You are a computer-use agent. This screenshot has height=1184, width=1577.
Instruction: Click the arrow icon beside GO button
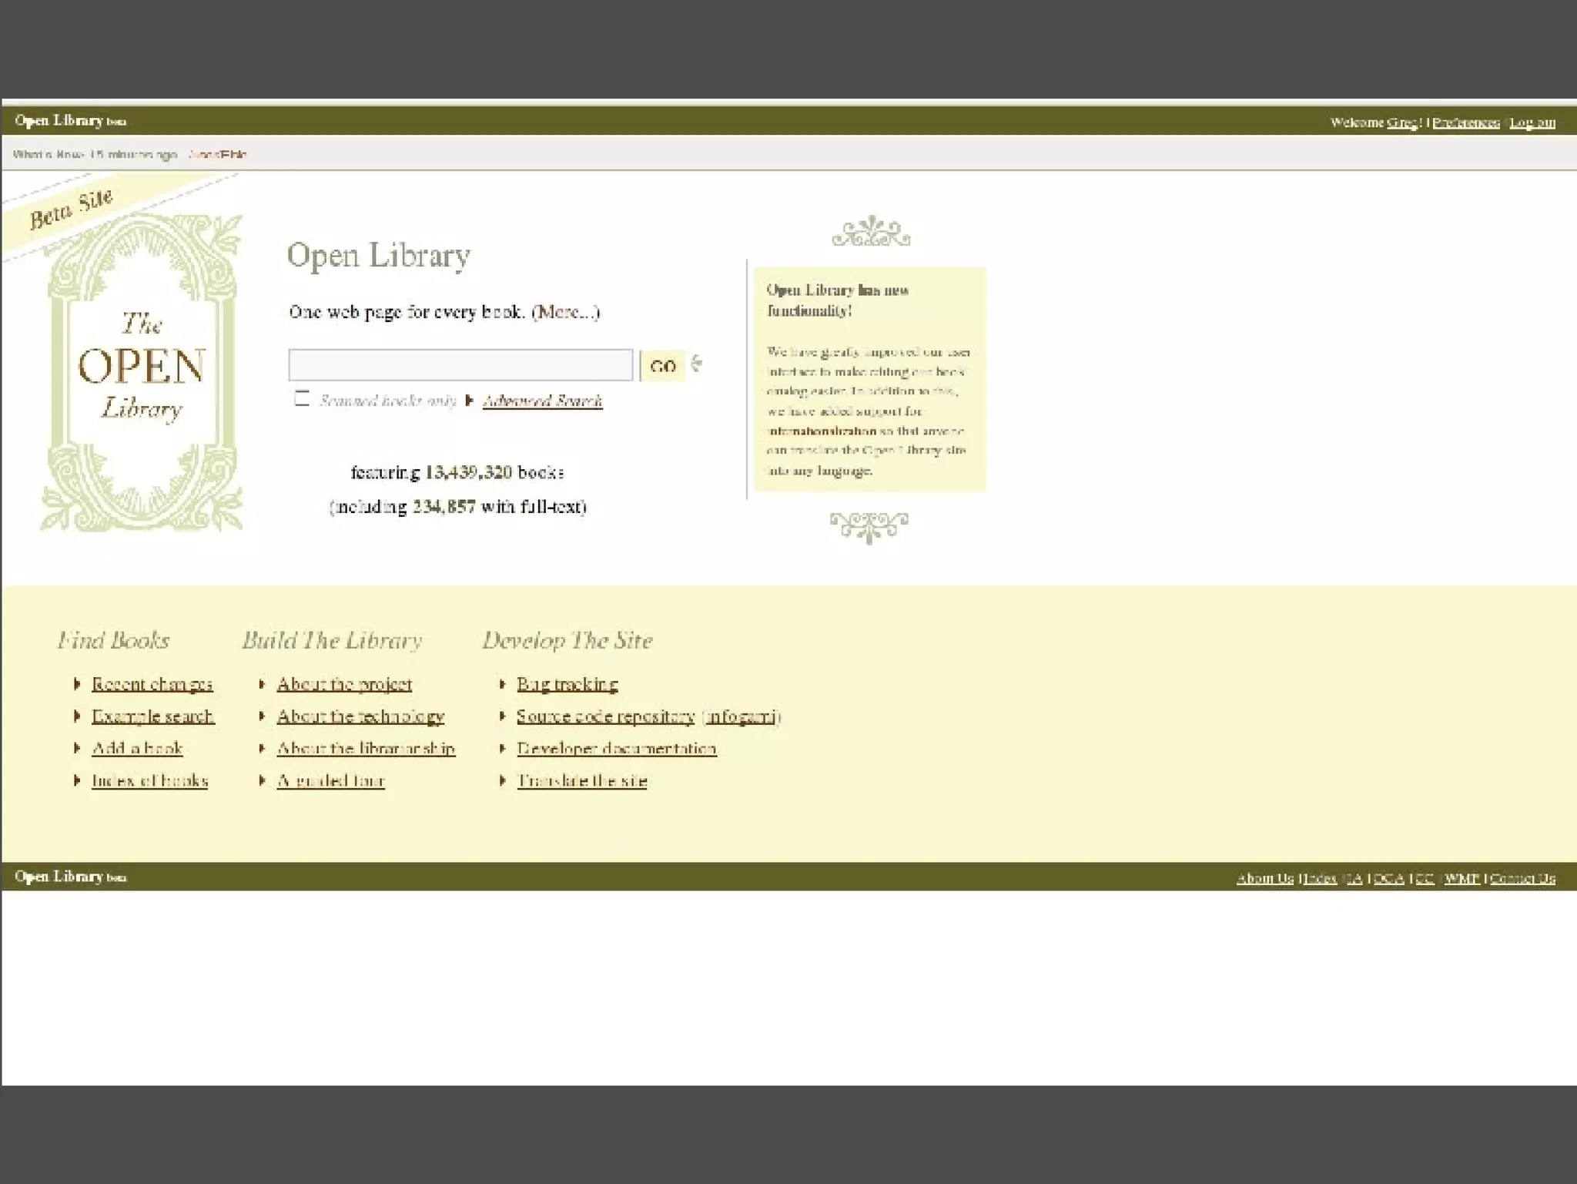coord(697,364)
